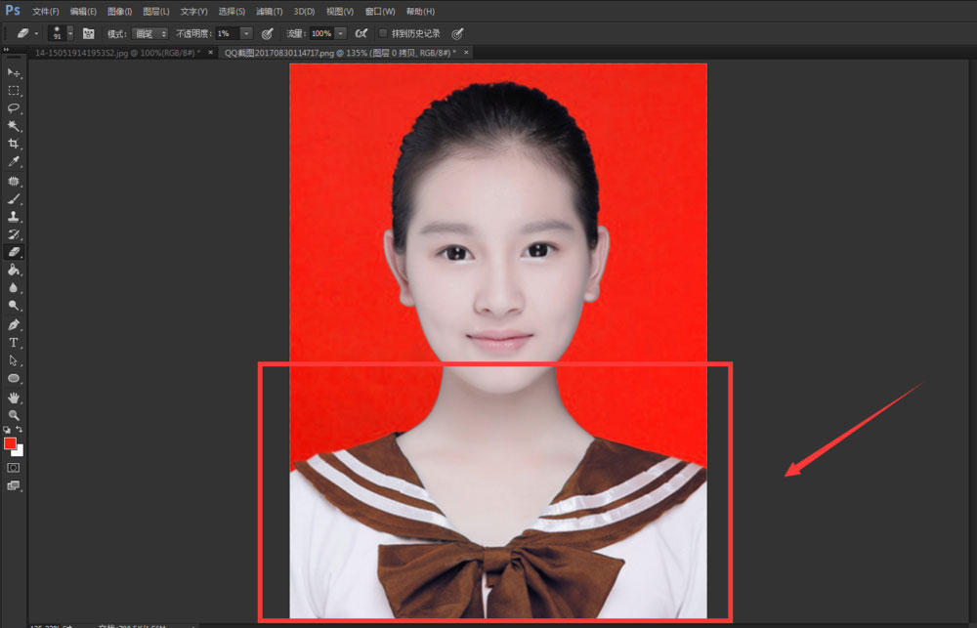Image resolution: width=977 pixels, height=628 pixels.
Task: Toggle the airbrush option in options bar
Action: (x=267, y=32)
